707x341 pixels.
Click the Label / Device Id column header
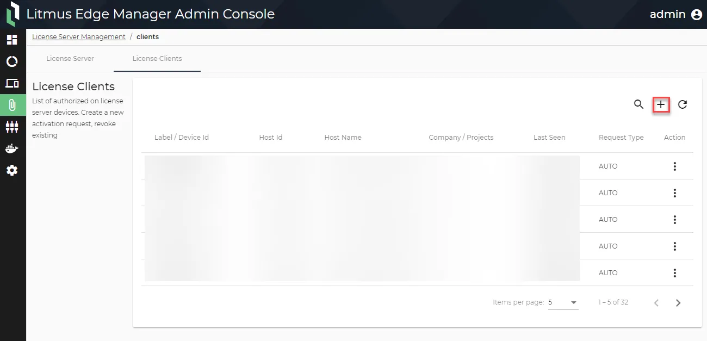[182, 138]
